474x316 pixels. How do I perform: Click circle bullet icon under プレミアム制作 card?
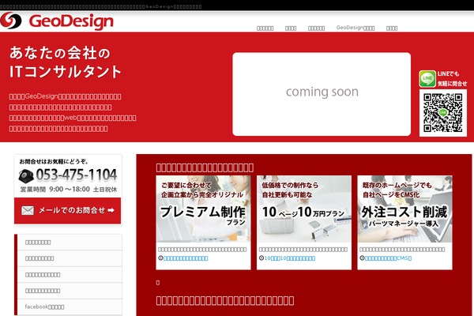click(x=160, y=258)
